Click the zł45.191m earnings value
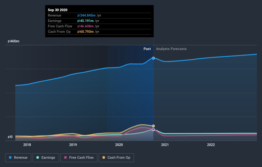The width and height of the screenshot is (262, 167). 86,21
